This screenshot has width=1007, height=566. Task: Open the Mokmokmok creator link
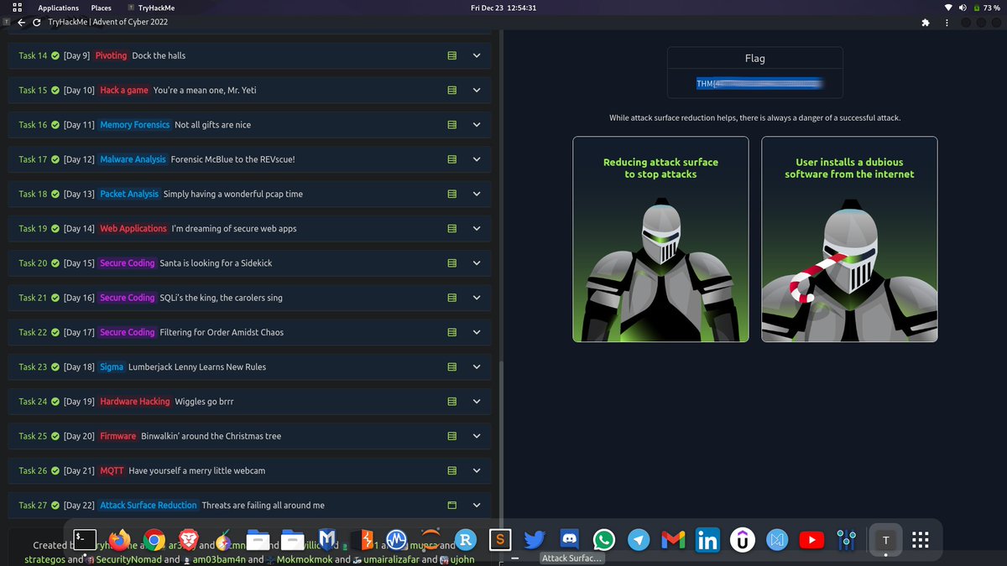tap(304, 559)
